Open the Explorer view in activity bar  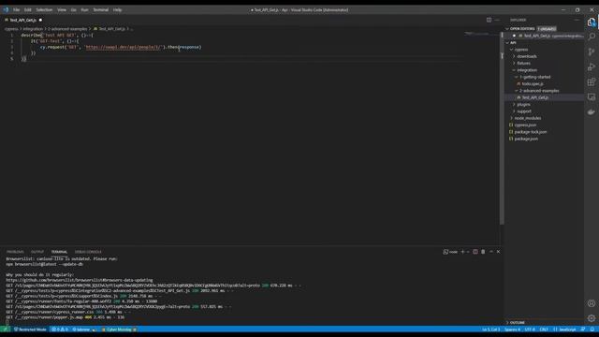coord(592,22)
